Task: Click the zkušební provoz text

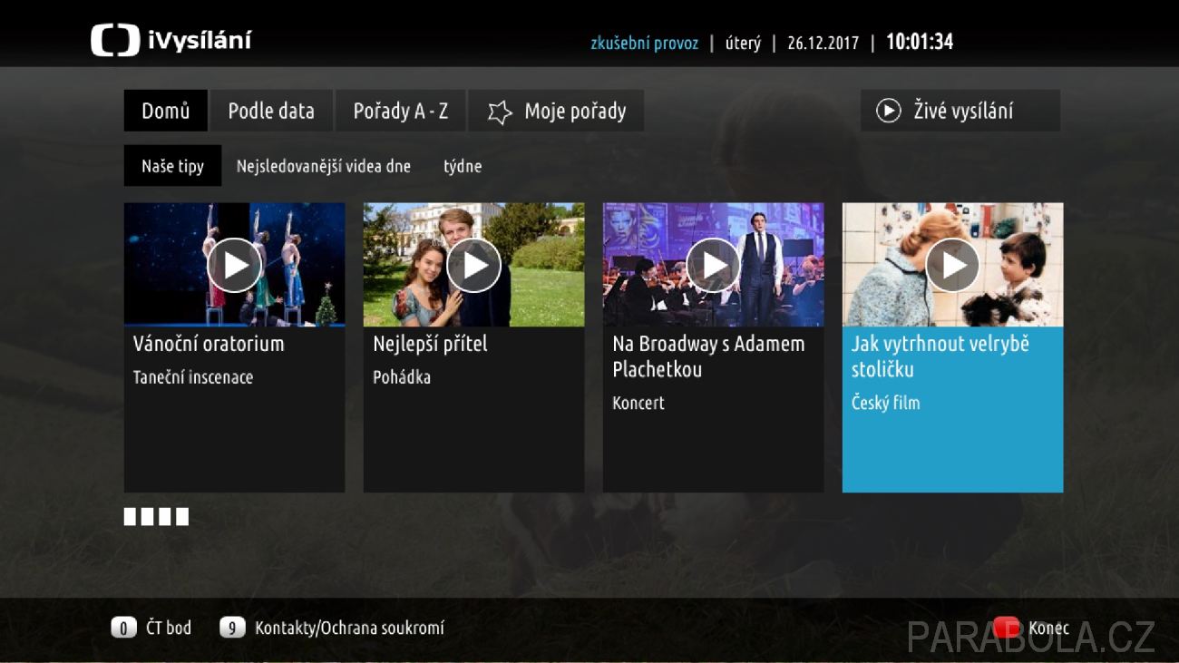Action: click(645, 43)
